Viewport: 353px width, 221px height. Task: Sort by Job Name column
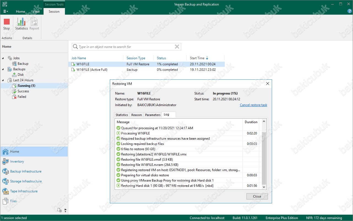(79, 58)
